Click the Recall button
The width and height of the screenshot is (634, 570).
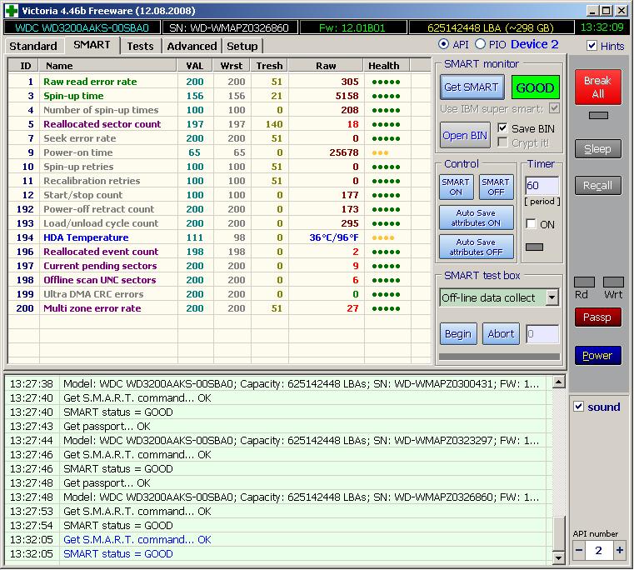point(598,185)
